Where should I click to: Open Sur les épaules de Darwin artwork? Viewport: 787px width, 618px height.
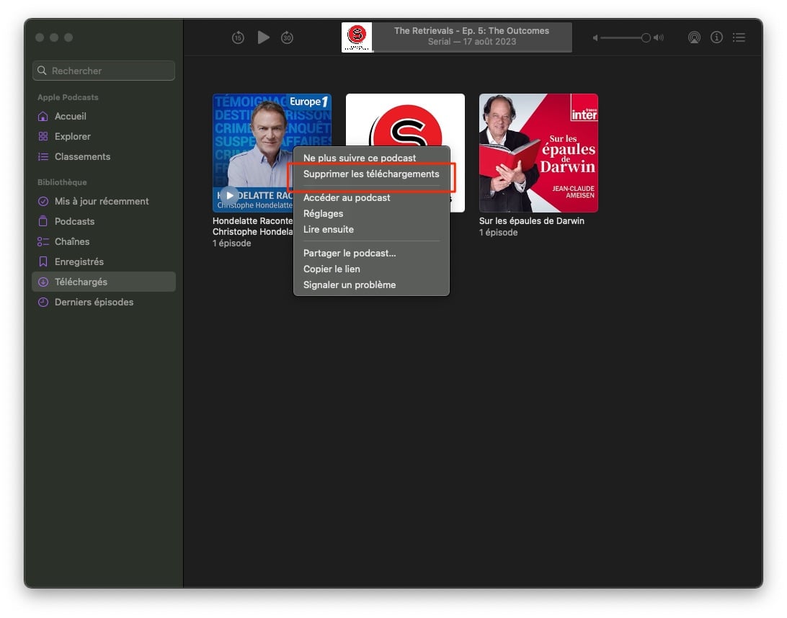538,153
